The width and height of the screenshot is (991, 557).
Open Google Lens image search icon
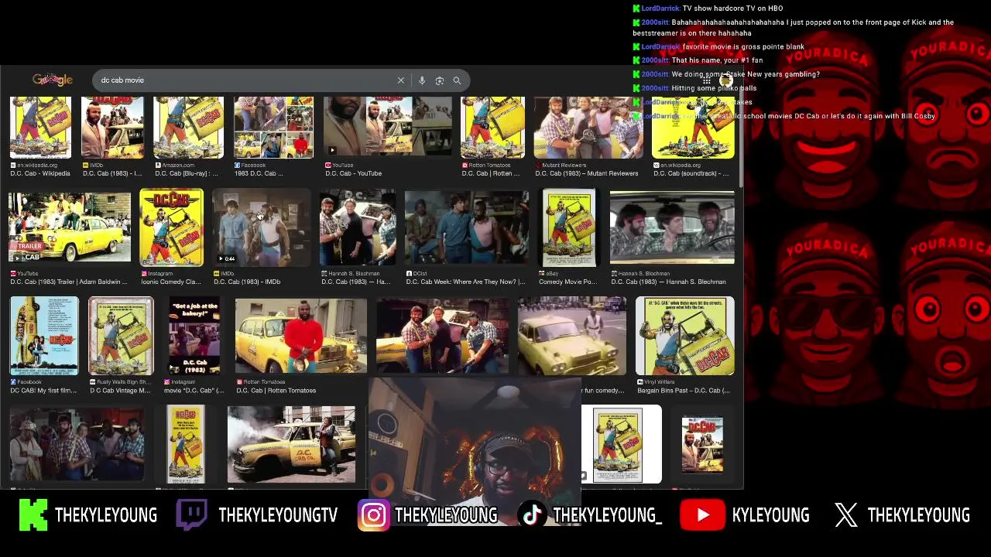tap(439, 80)
